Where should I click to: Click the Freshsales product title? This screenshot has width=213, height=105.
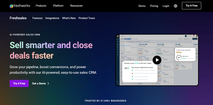click(18, 18)
